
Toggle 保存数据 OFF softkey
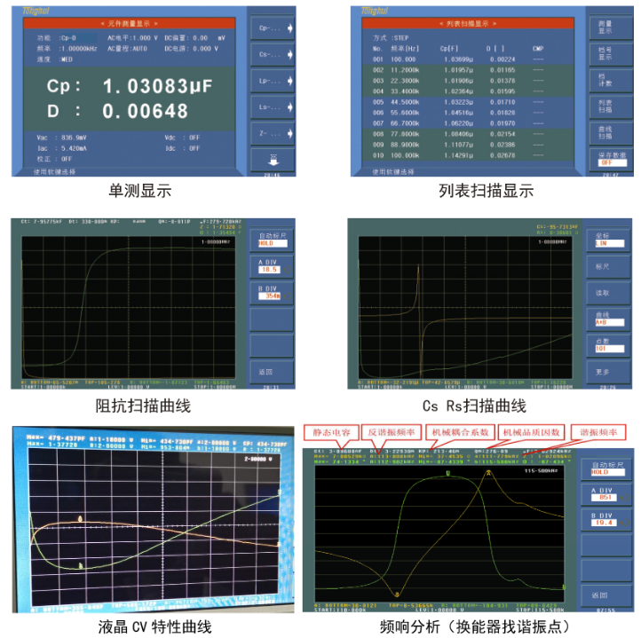coord(610,160)
